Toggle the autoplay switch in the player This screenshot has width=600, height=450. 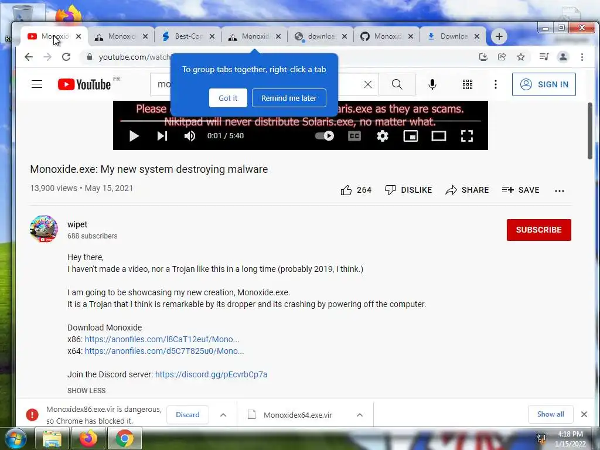[325, 136]
